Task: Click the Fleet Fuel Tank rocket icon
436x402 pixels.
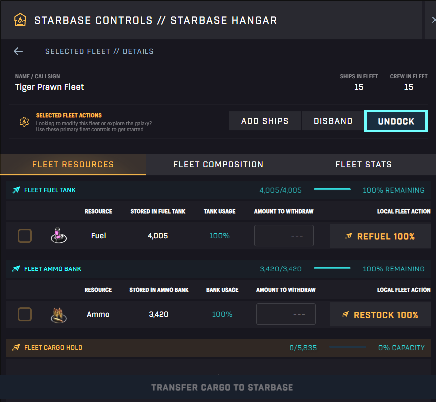Action: (16, 190)
